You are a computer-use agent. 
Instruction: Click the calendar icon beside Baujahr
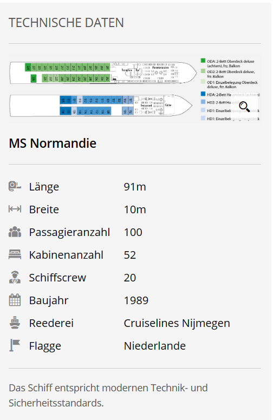point(15,300)
